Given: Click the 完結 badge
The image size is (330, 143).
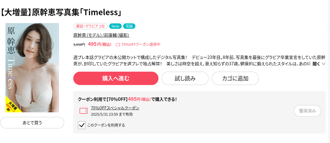Looking at the screenshot, I should pyautogui.click(x=129, y=26).
